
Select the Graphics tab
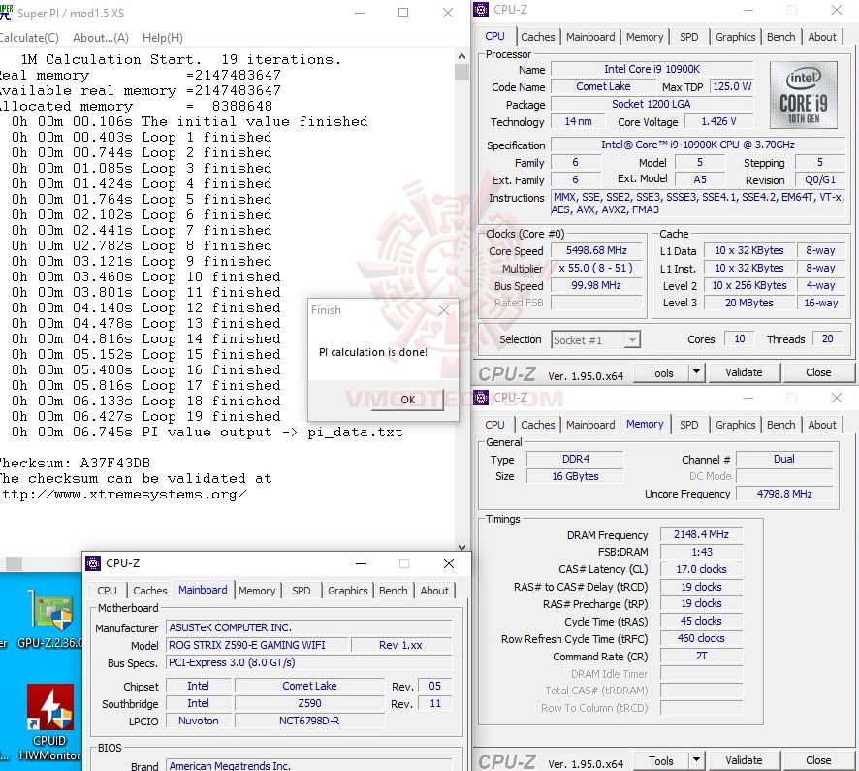(x=735, y=36)
